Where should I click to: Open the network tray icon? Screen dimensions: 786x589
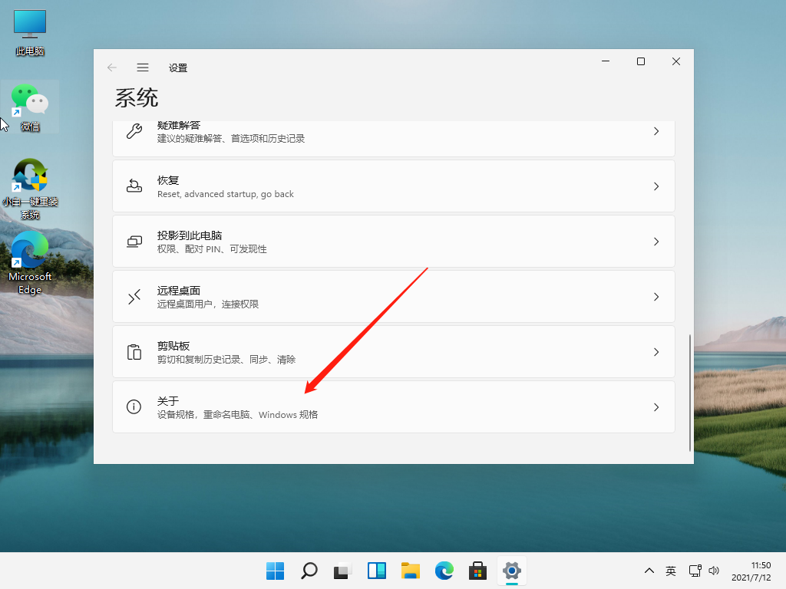[x=695, y=571]
